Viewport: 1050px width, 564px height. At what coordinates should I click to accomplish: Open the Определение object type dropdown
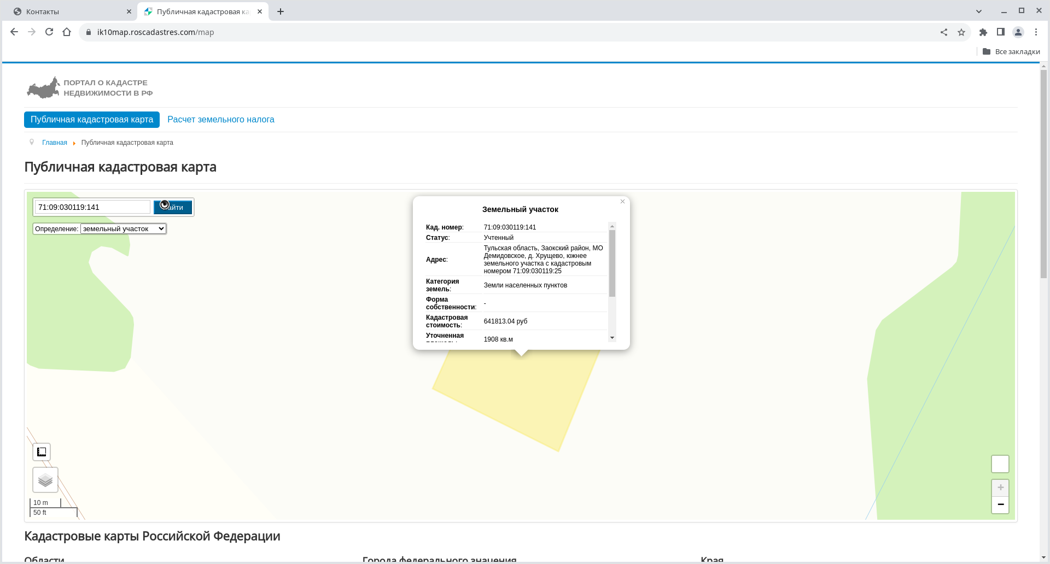click(x=123, y=229)
